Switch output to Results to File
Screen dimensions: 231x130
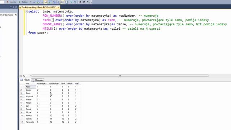pyautogui.click(x=66, y=2)
